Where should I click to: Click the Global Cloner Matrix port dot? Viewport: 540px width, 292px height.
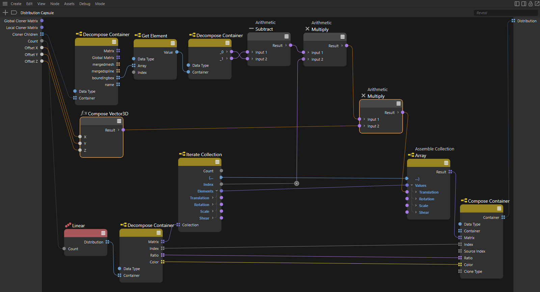point(42,21)
